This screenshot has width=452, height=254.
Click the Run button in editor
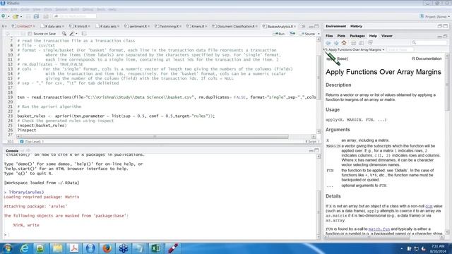pyautogui.click(x=278, y=34)
